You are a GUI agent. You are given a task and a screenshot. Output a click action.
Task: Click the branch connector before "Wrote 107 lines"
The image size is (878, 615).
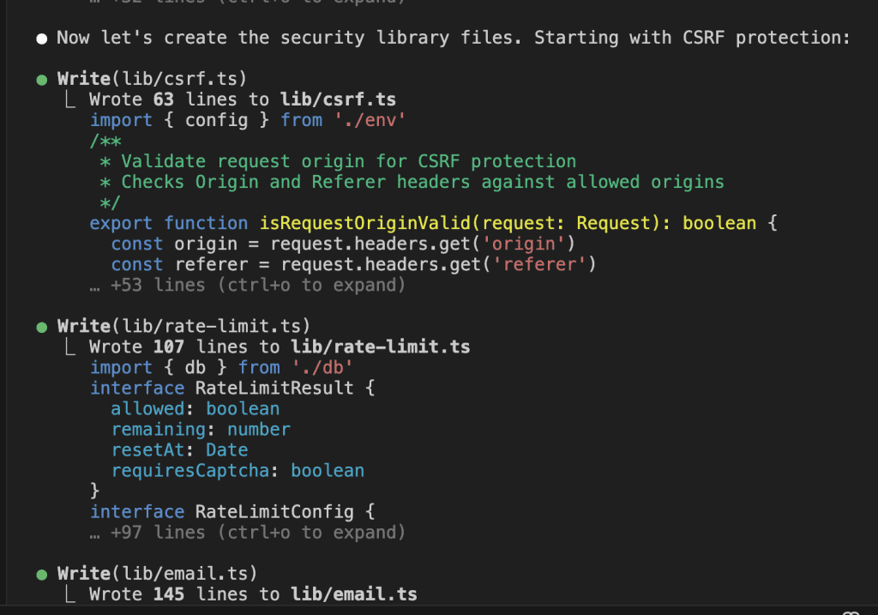(x=73, y=347)
